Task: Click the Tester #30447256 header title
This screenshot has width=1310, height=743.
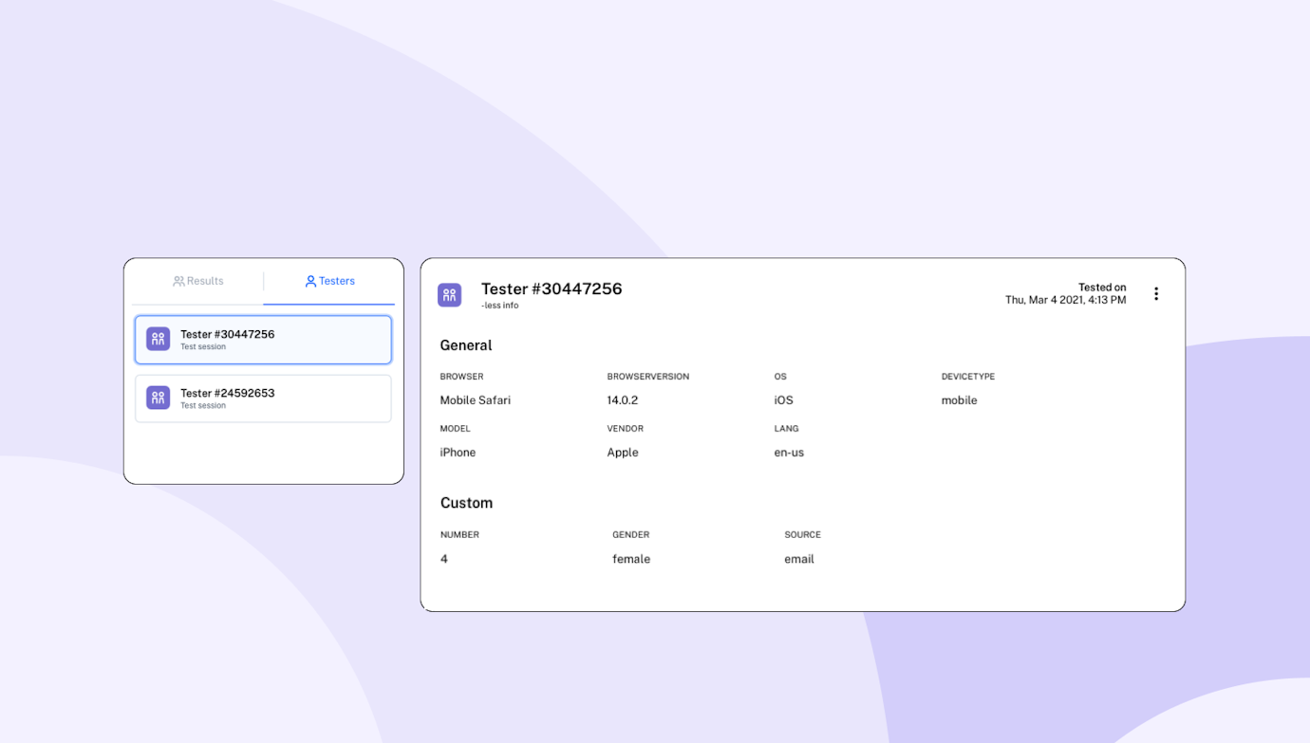Action: click(x=552, y=288)
